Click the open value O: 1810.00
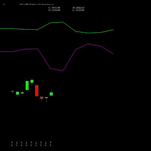This screenshot has height=151, width=151. pyautogui.click(x=54, y=10)
